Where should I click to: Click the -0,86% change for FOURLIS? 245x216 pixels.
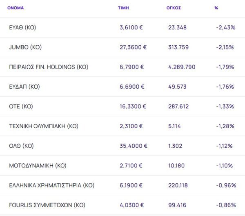(226, 205)
